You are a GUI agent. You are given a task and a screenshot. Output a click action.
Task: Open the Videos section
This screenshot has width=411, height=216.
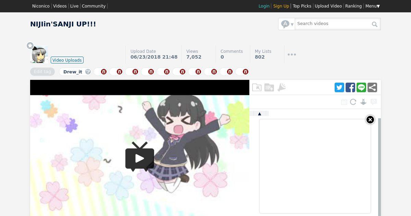tap(60, 6)
